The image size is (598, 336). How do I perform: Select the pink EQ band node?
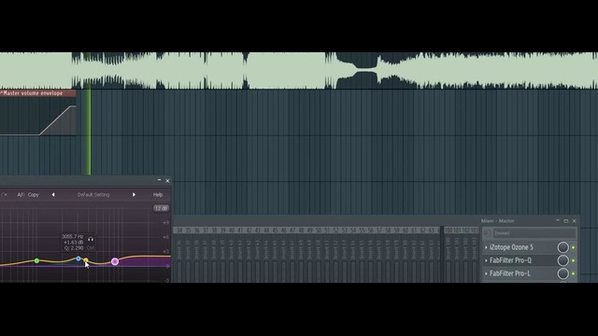click(x=115, y=261)
